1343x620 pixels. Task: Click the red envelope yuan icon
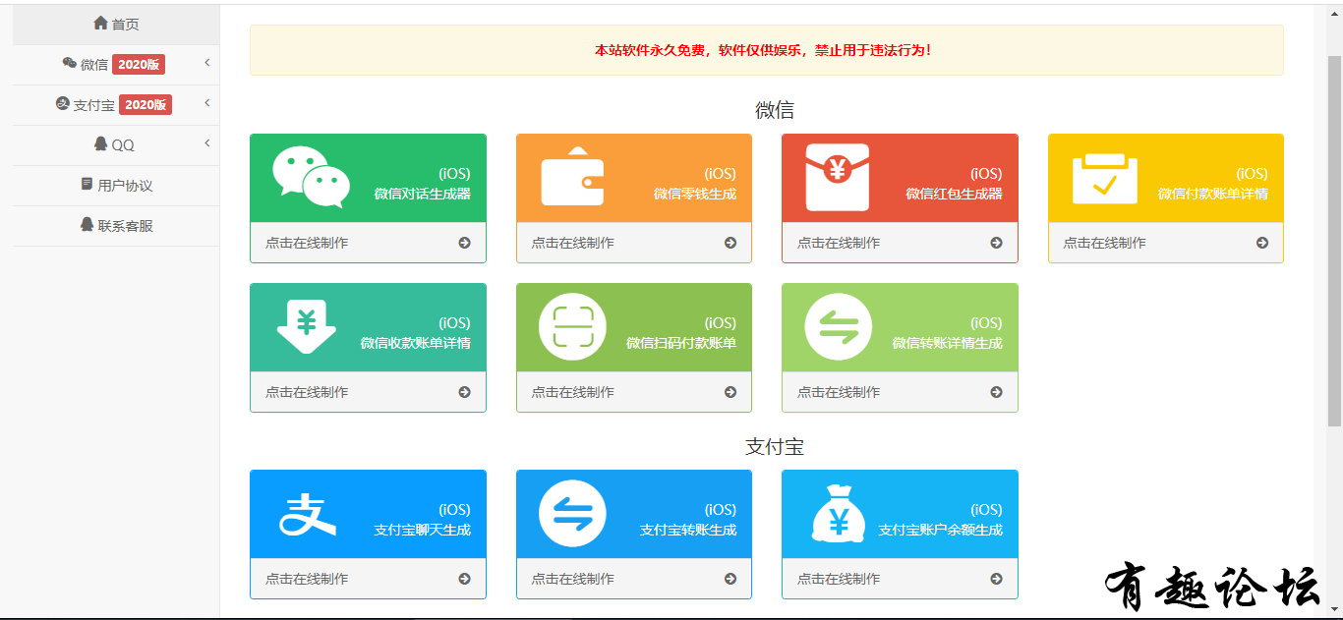point(838,177)
